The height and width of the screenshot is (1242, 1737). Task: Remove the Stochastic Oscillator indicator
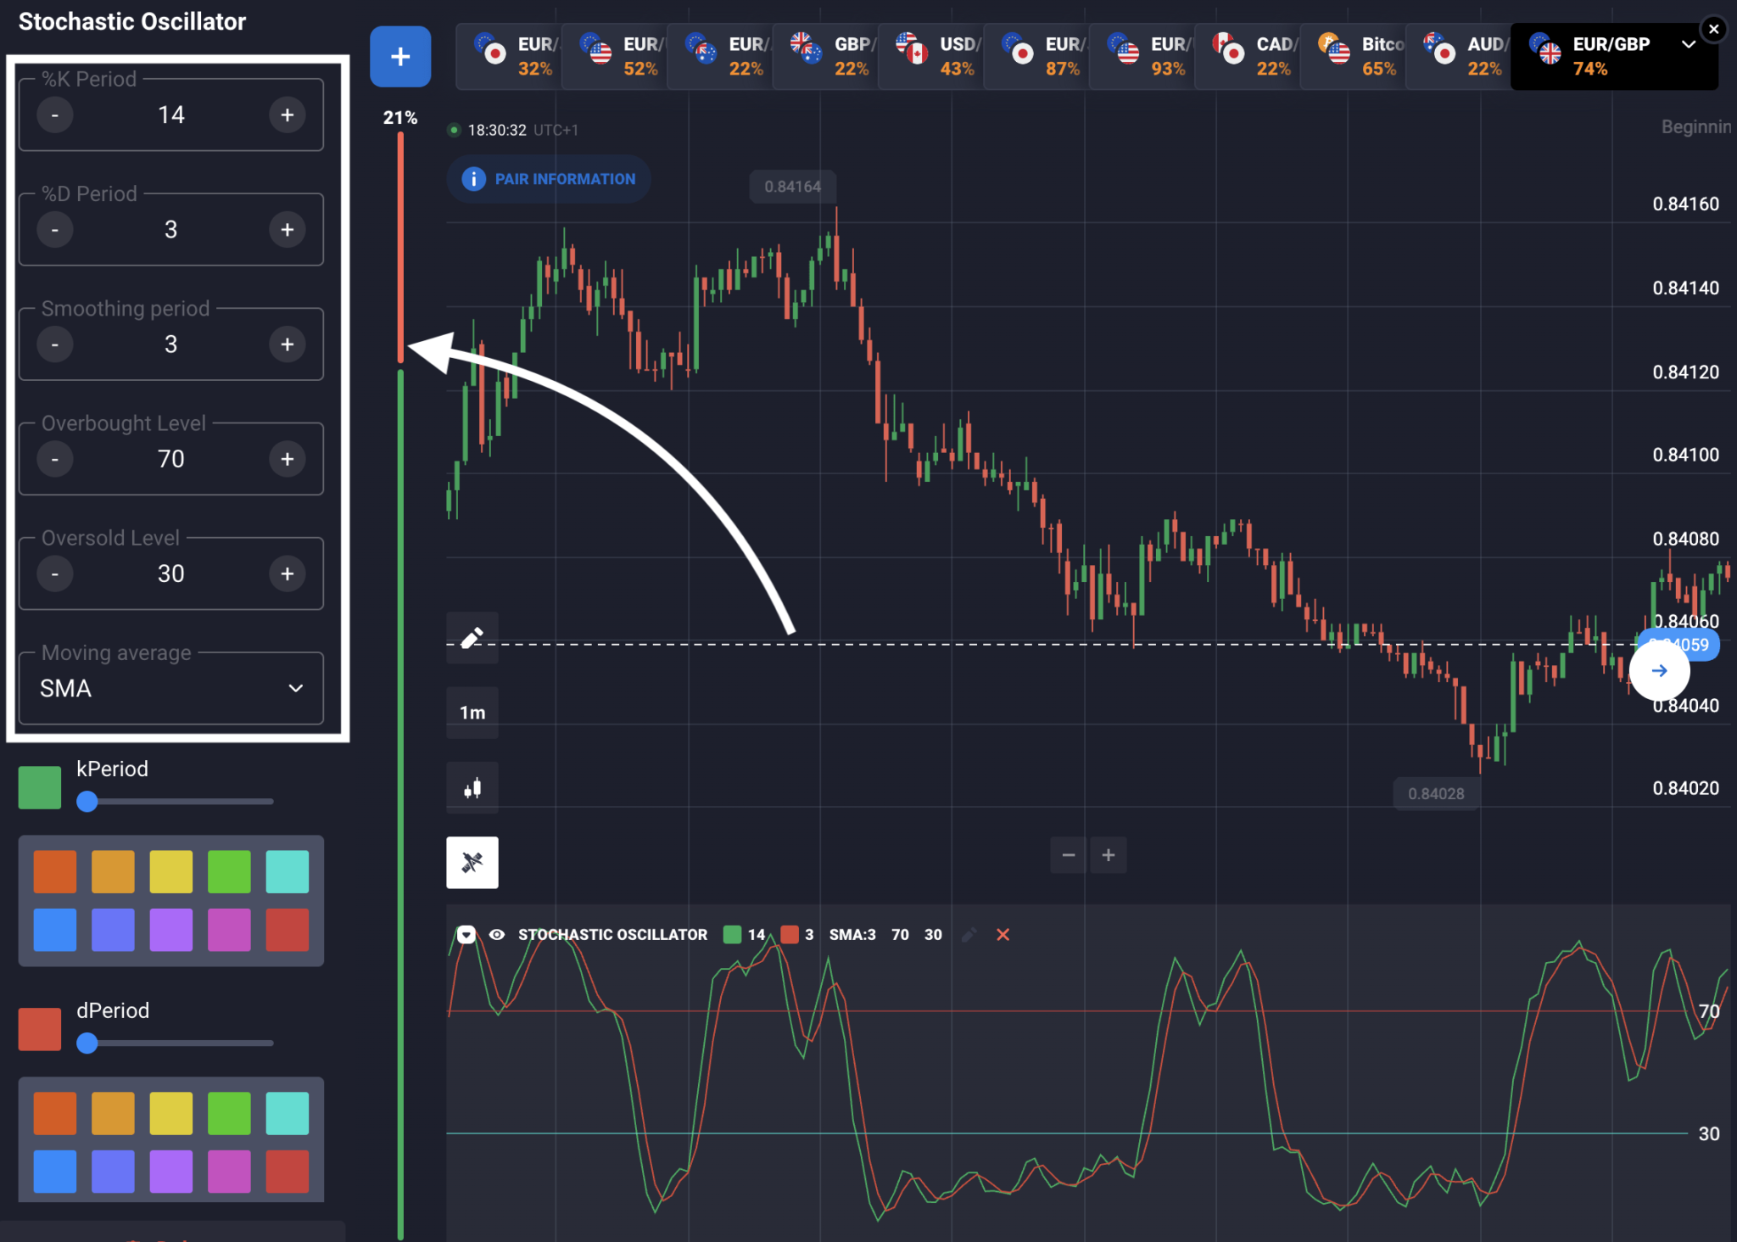point(1003,934)
